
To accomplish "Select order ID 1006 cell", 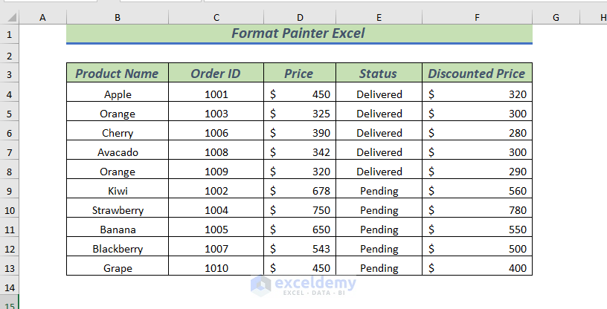I will coord(216,133).
